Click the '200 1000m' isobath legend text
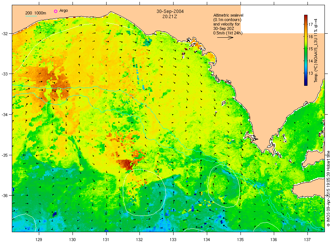The width and height of the screenshot is (333, 244). point(36,13)
